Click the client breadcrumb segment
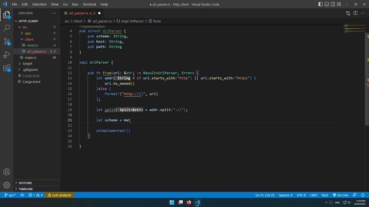This screenshot has width=369, height=207. click(x=78, y=21)
